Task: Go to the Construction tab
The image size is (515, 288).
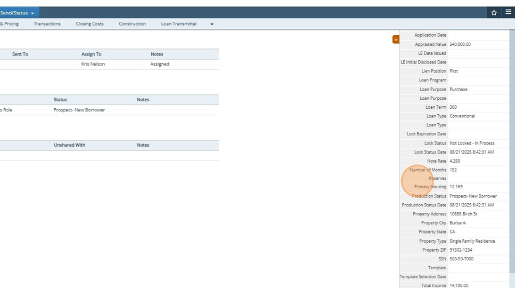Action: (x=132, y=24)
